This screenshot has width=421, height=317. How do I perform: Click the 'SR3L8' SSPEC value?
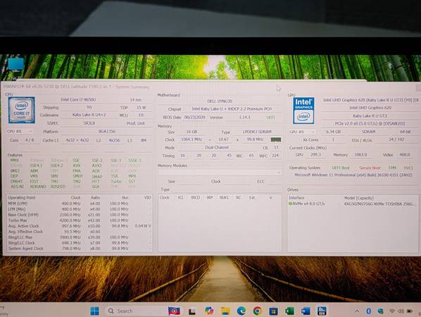click(89, 123)
